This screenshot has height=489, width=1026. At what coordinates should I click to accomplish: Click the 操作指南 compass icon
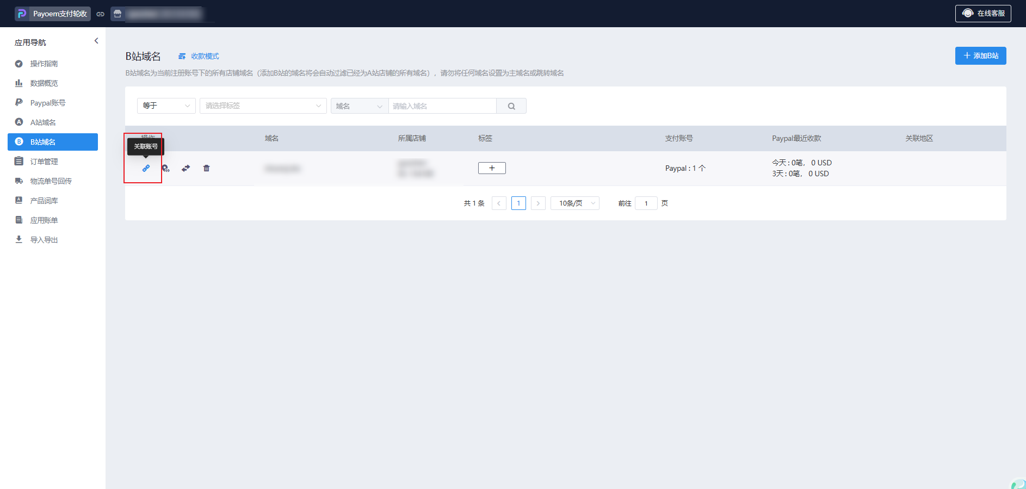click(19, 64)
